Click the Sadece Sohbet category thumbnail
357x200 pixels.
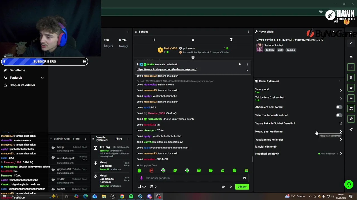(x=260, y=47)
